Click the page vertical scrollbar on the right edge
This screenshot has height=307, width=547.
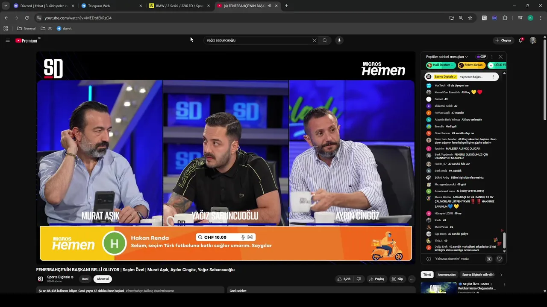tap(545, 80)
